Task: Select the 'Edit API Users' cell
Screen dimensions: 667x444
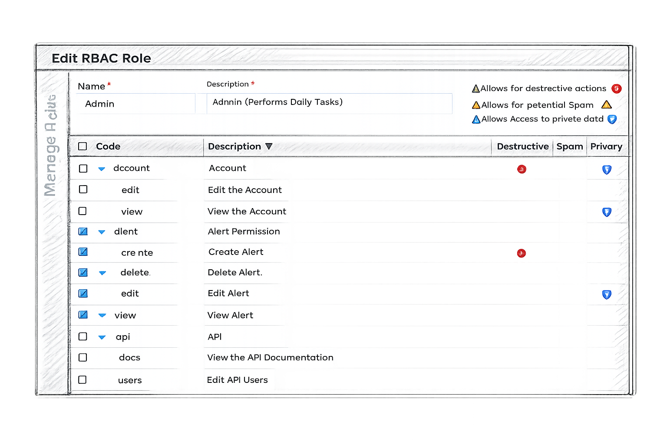Action: (237, 380)
